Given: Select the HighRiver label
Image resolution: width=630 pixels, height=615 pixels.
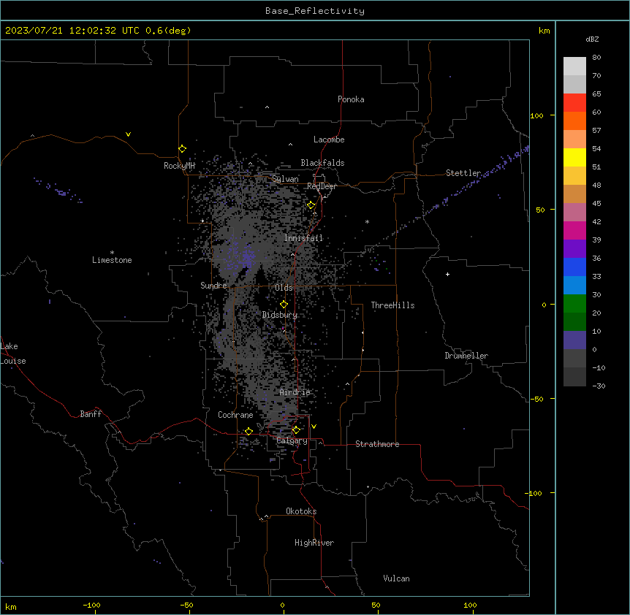Looking at the screenshot, I should pyautogui.click(x=314, y=543).
